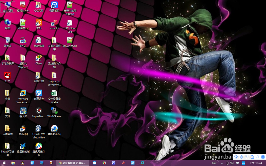266x166 pixels.
Task: Select the 网络工程 folder
Action: tap(39, 77)
